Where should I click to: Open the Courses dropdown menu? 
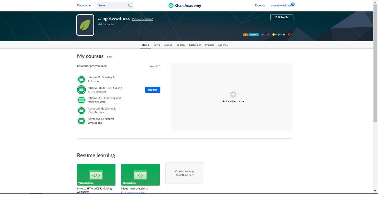click(84, 5)
